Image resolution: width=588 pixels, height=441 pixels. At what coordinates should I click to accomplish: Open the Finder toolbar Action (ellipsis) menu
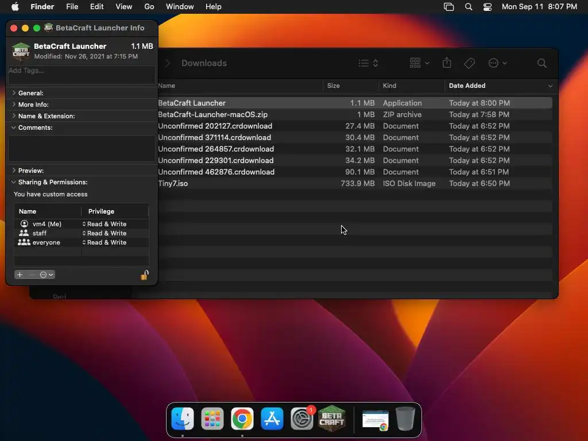(x=498, y=63)
